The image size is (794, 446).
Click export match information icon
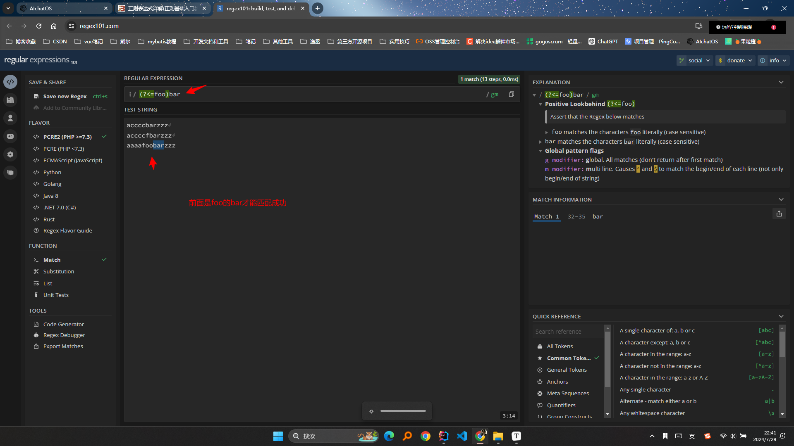click(x=779, y=214)
